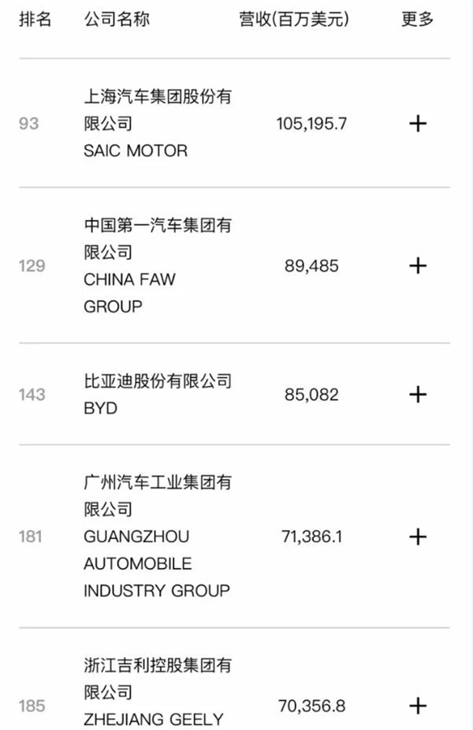Expand CHINA FAW GROUP details plus icon
473x730 pixels.
click(418, 266)
